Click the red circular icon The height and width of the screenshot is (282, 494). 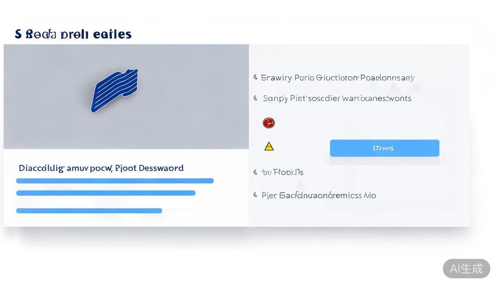coord(269,123)
